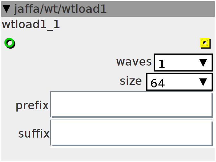Click the waves label
The width and height of the screenshot is (216, 162).
(x=134, y=62)
